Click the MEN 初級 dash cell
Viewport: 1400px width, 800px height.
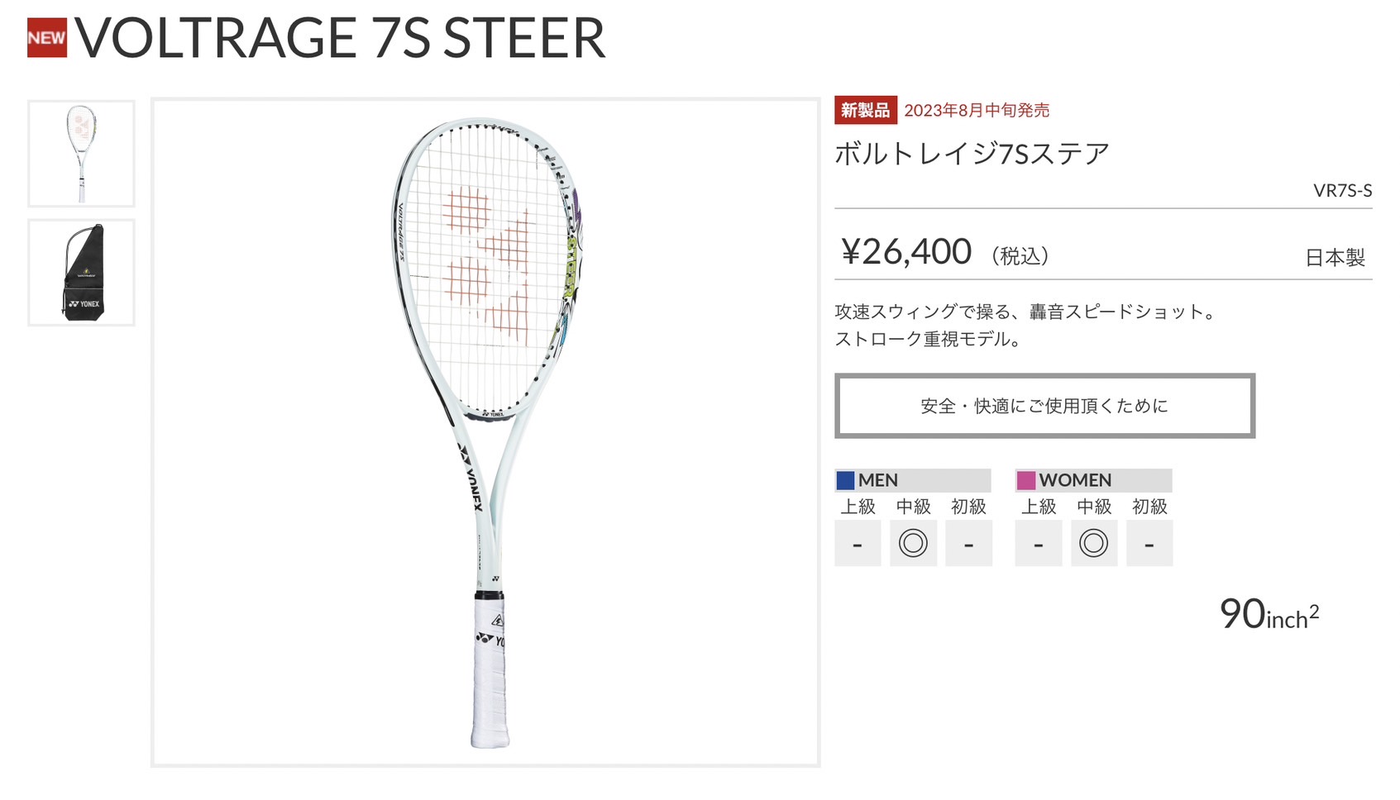click(x=968, y=543)
